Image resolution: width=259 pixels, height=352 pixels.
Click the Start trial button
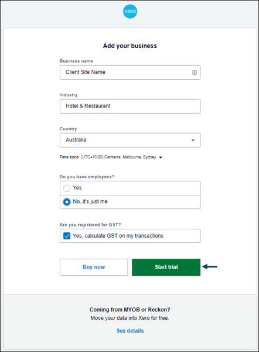[166, 267]
